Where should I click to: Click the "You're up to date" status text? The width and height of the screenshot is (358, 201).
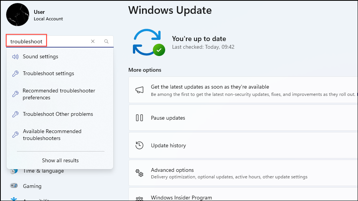pos(199,39)
